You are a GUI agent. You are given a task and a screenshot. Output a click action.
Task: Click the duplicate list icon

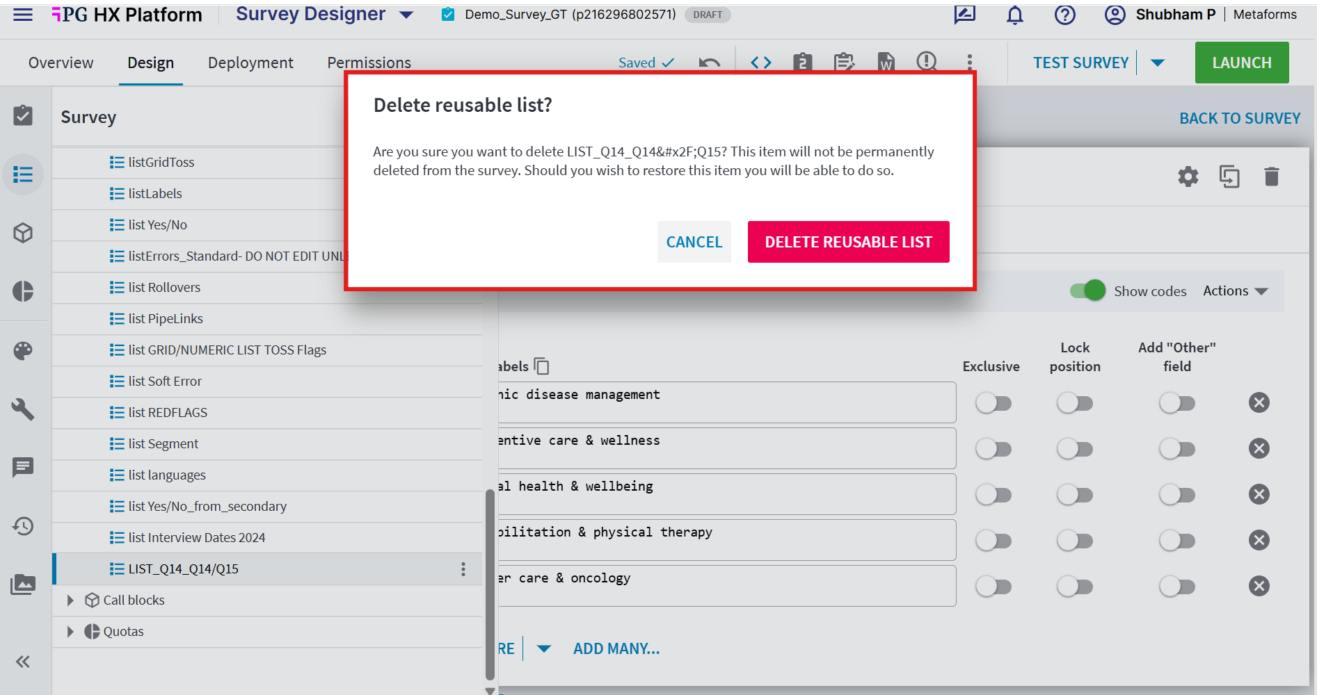(1229, 177)
